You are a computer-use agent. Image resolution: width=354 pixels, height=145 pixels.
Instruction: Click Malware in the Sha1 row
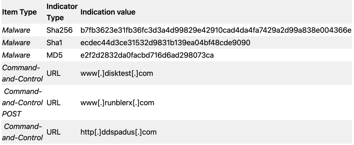[16, 43]
